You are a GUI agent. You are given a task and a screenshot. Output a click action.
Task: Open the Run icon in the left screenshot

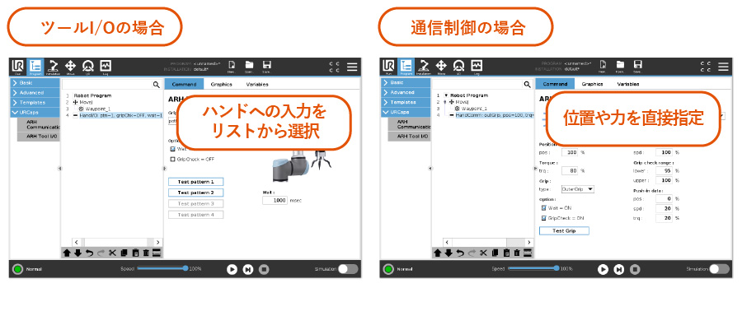(x=17, y=67)
